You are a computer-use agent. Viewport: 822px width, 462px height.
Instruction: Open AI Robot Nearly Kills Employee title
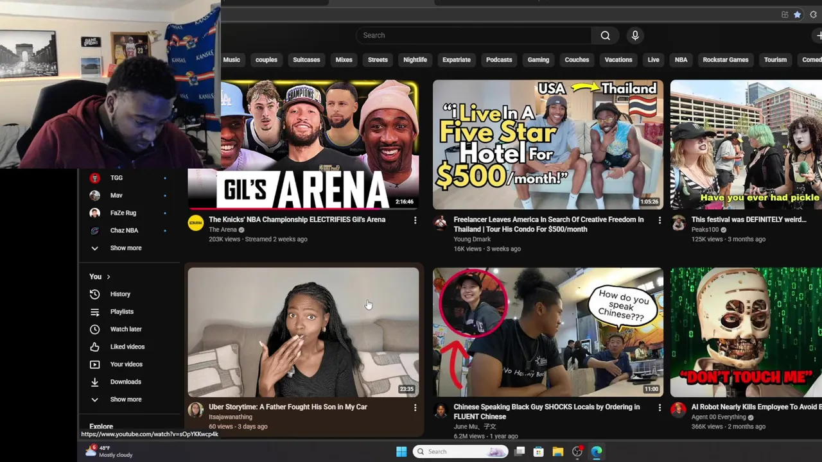(x=756, y=407)
